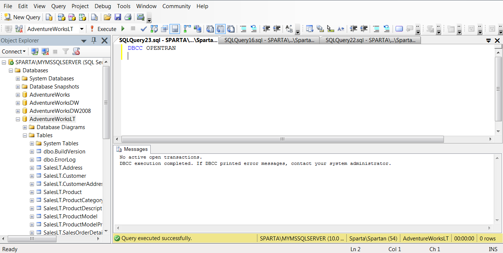The height and width of the screenshot is (253, 503).
Task: Expand the SalesLT.Customer table node
Action: tap(32, 176)
